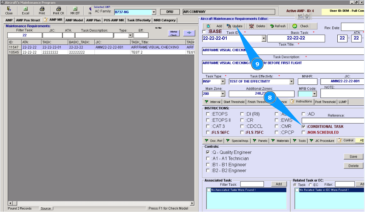
Task: Open the Task Effectivity dropdown
Action: pyautogui.click(x=291, y=81)
